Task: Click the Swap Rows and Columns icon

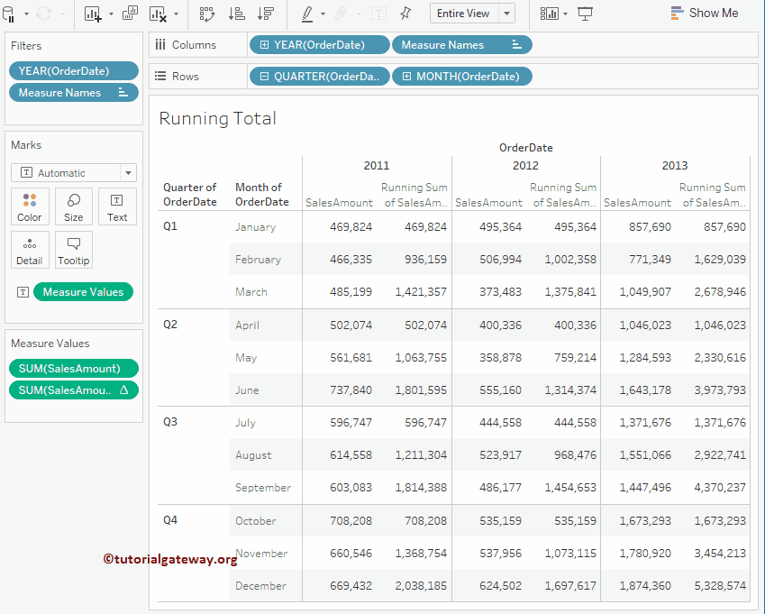Action: (x=206, y=14)
